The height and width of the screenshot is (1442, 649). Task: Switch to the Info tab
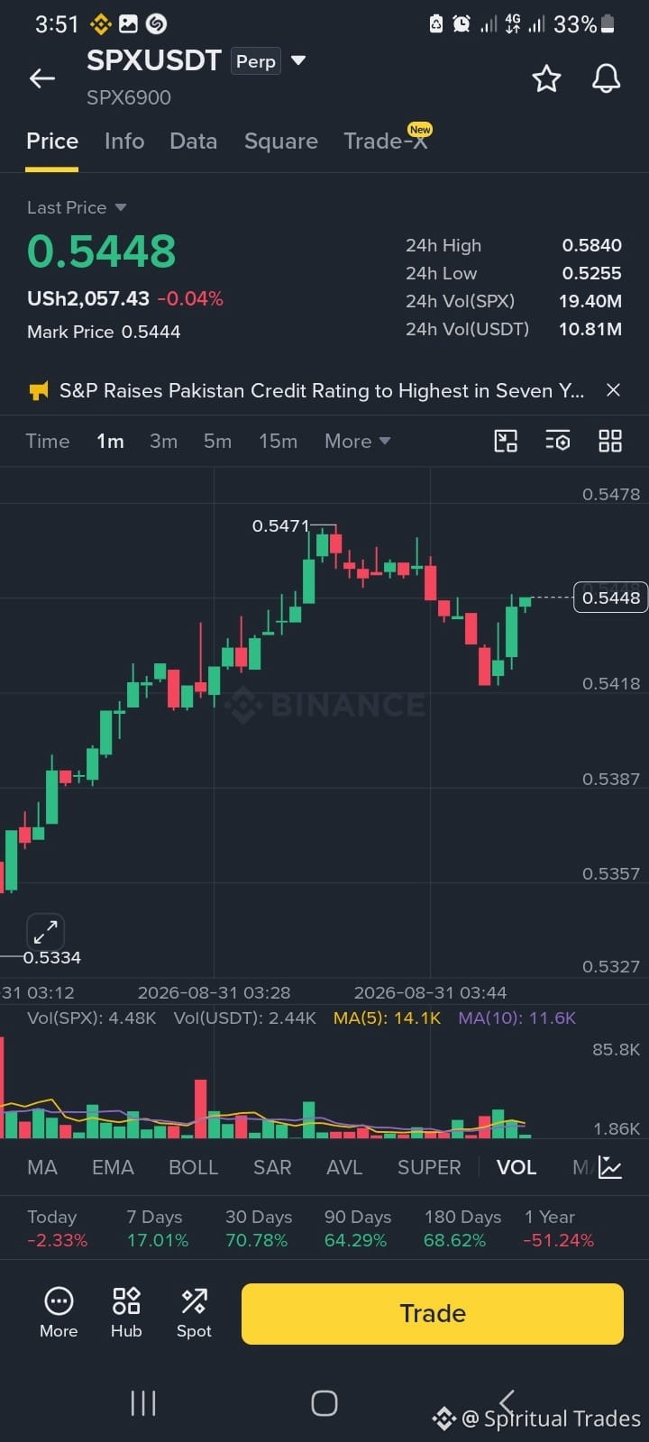[124, 141]
